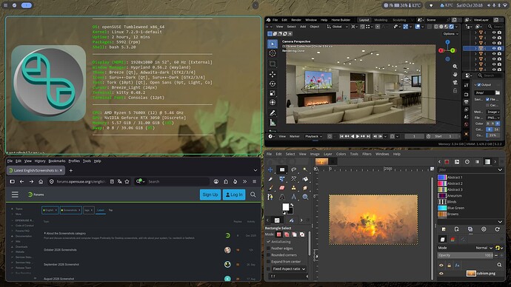Click Play button in Blender timeline

pyautogui.click(x=358, y=136)
